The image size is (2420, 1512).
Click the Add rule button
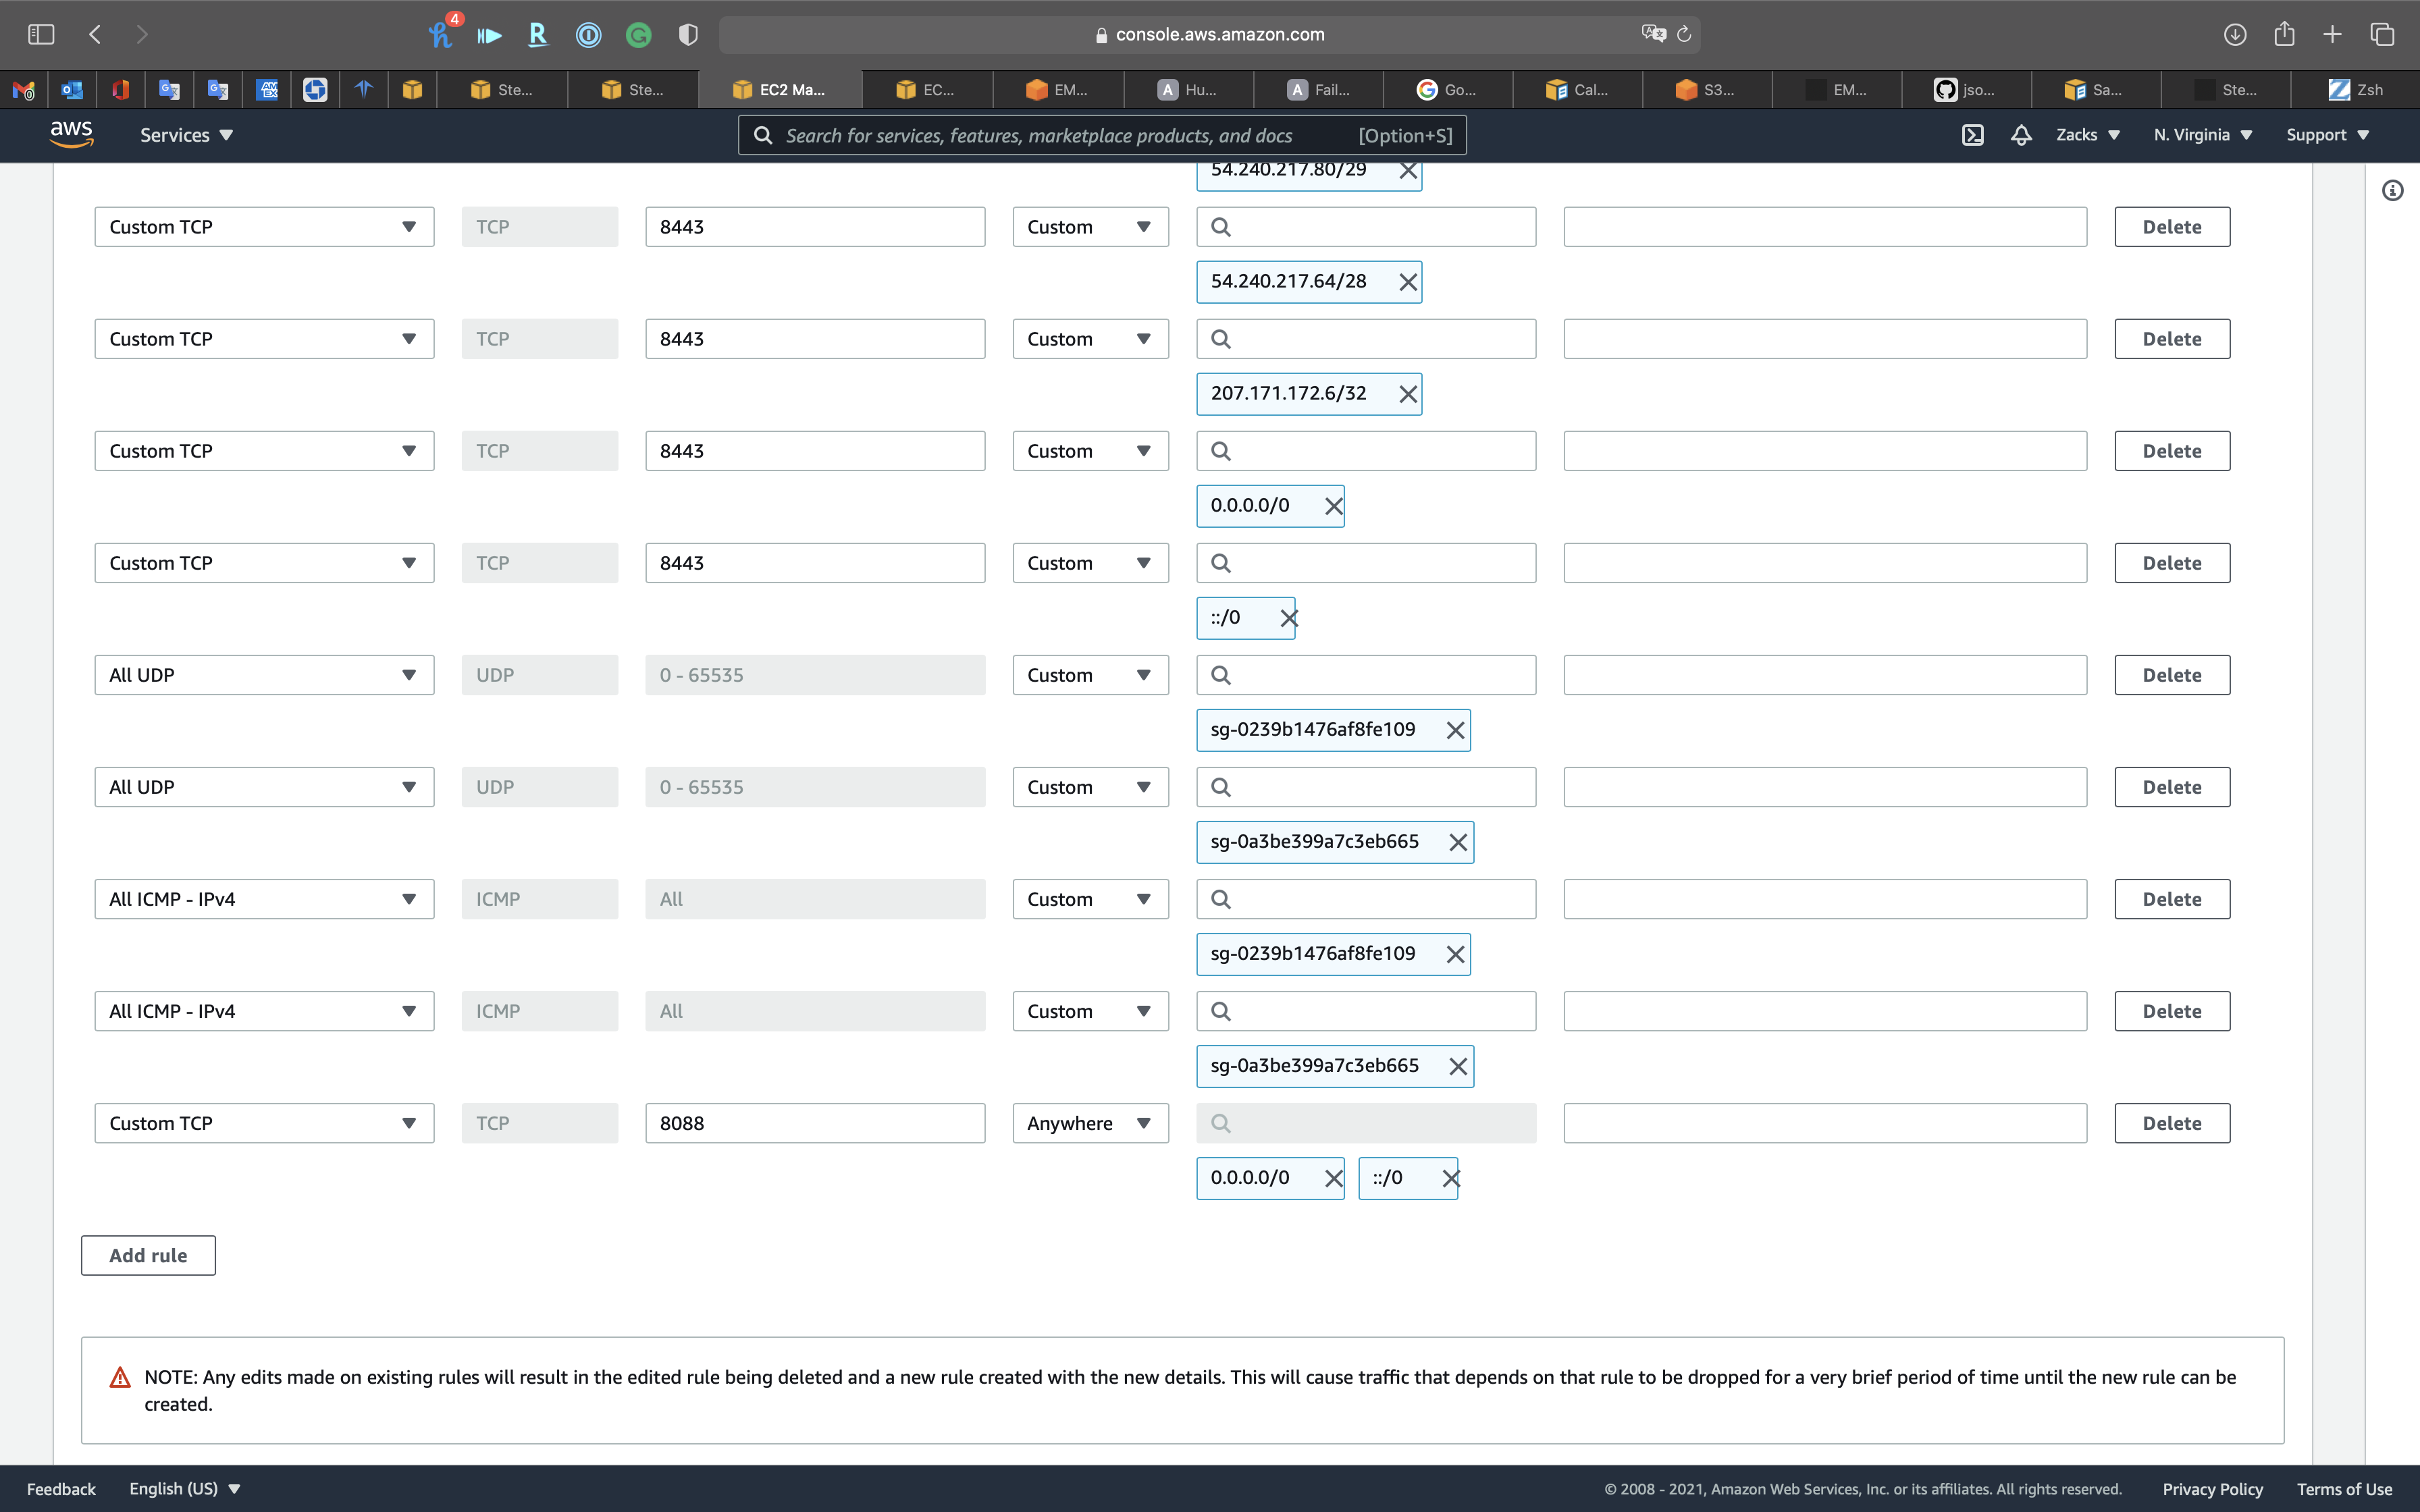point(148,1255)
